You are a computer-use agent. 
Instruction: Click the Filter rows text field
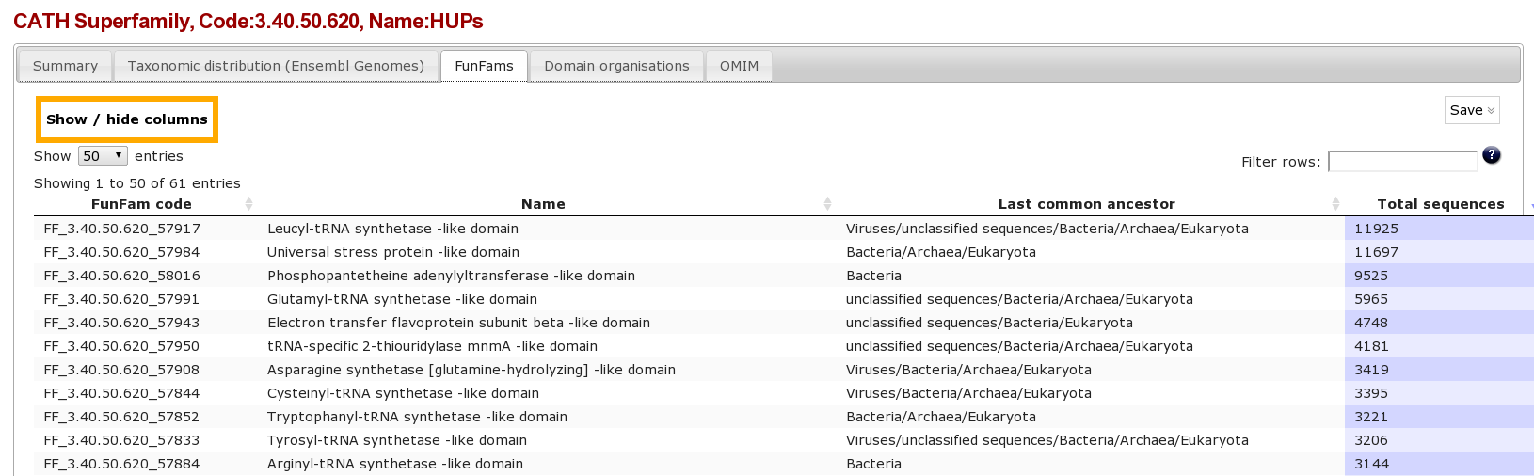[x=1402, y=162]
